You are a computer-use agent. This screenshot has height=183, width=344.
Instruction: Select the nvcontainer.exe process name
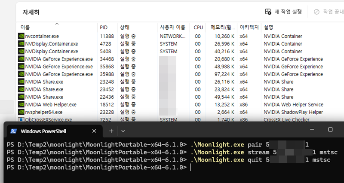(x=42, y=36)
